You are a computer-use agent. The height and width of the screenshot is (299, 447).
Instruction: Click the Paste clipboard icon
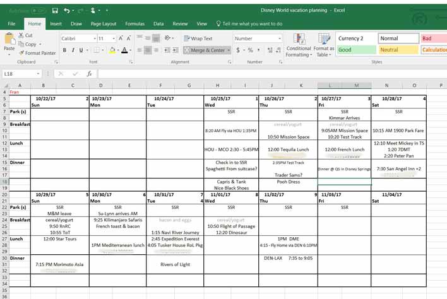tap(9, 38)
